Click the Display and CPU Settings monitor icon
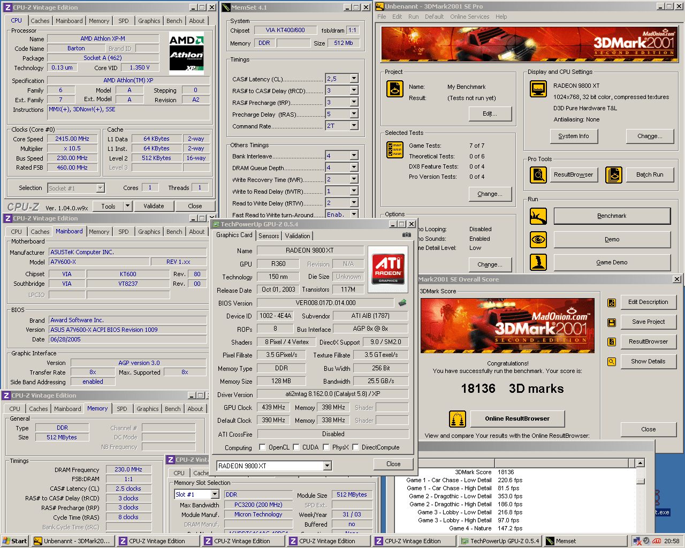685x548 pixels. [538, 89]
